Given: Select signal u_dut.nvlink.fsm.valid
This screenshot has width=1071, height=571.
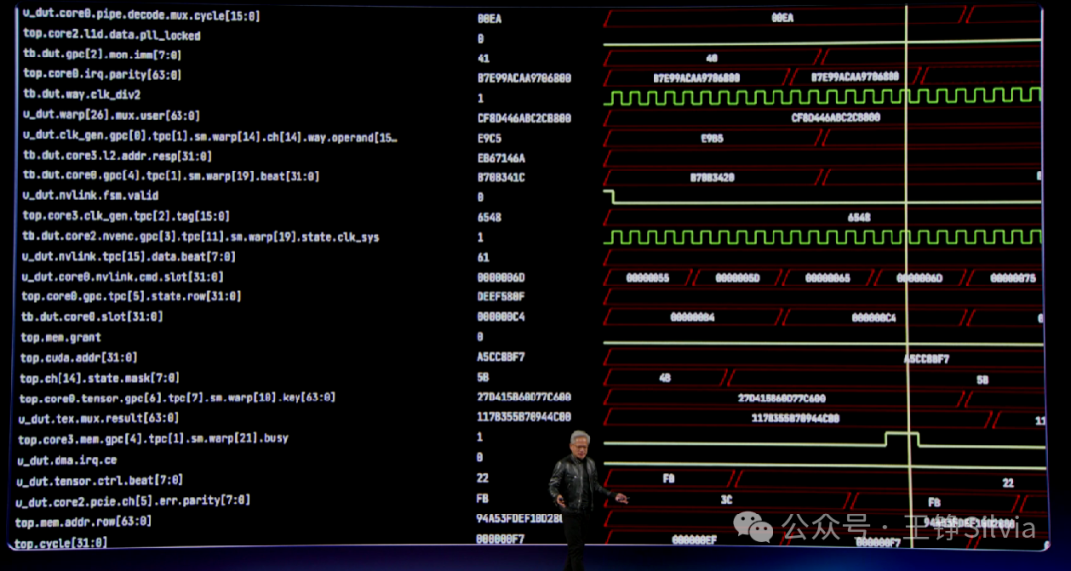Looking at the screenshot, I should pyautogui.click(x=90, y=195).
